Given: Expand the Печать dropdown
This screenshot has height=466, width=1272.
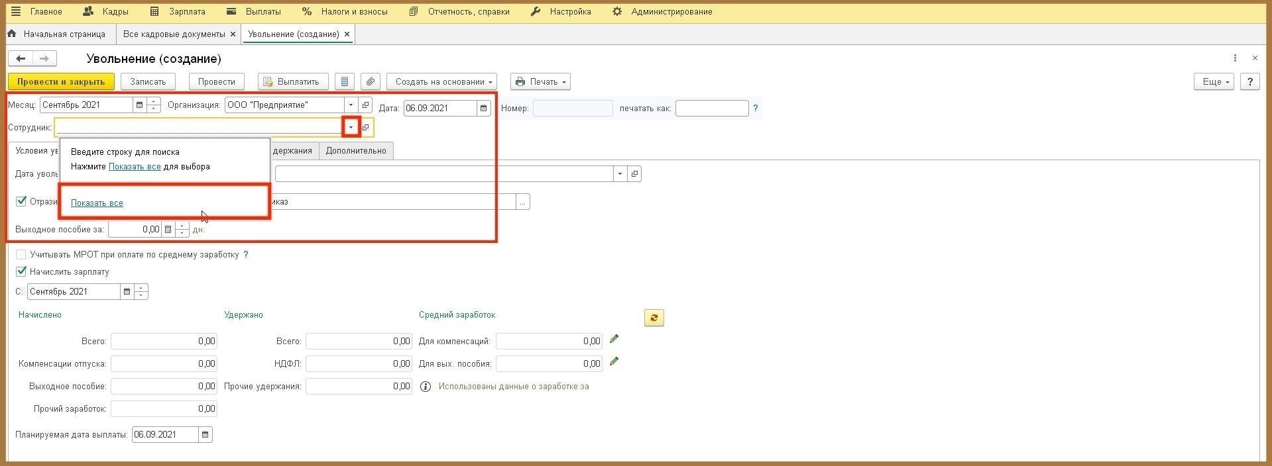Looking at the screenshot, I should click(540, 81).
